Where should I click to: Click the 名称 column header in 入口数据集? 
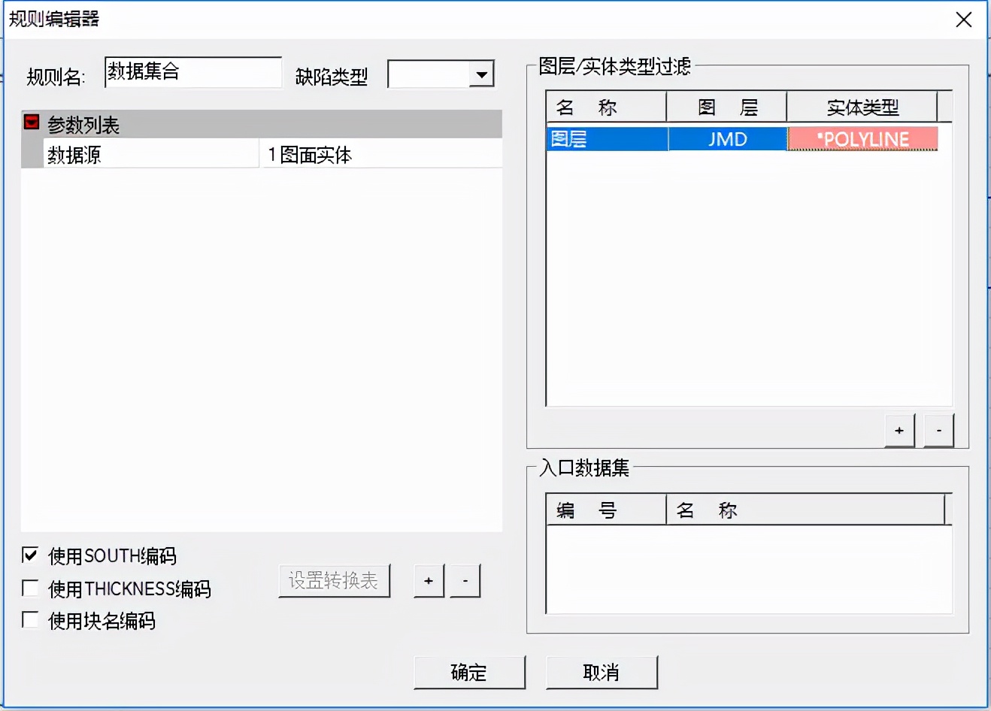coord(805,510)
